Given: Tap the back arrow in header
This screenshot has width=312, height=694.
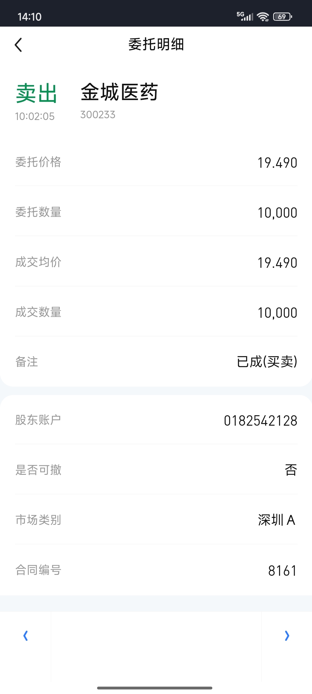Looking at the screenshot, I should click(x=18, y=45).
